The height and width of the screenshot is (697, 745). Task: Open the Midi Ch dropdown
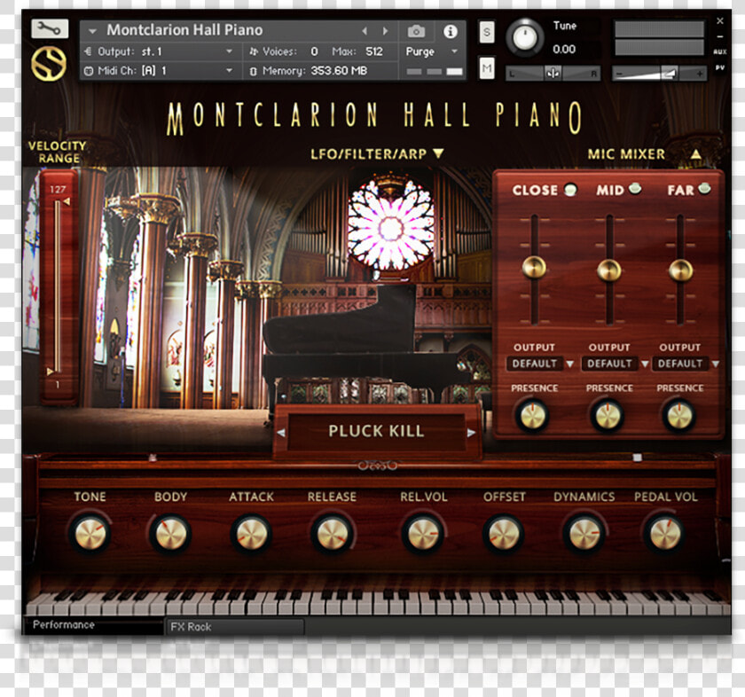229,70
